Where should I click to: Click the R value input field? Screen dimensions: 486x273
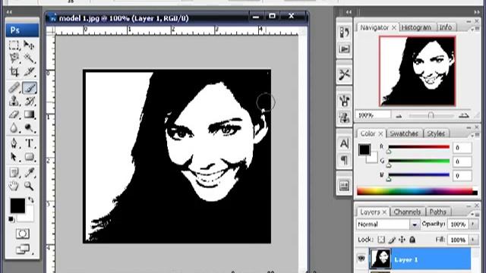coord(462,148)
